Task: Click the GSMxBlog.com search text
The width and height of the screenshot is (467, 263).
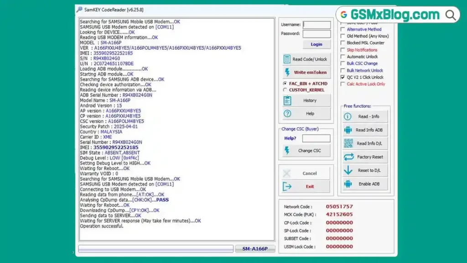Action: (x=394, y=15)
